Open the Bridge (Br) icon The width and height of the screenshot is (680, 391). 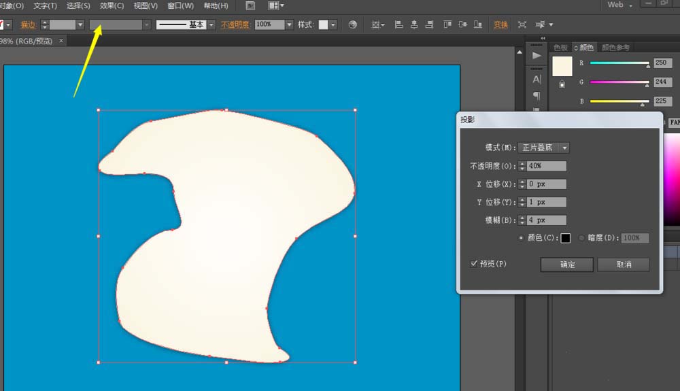pyautogui.click(x=250, y=5)
